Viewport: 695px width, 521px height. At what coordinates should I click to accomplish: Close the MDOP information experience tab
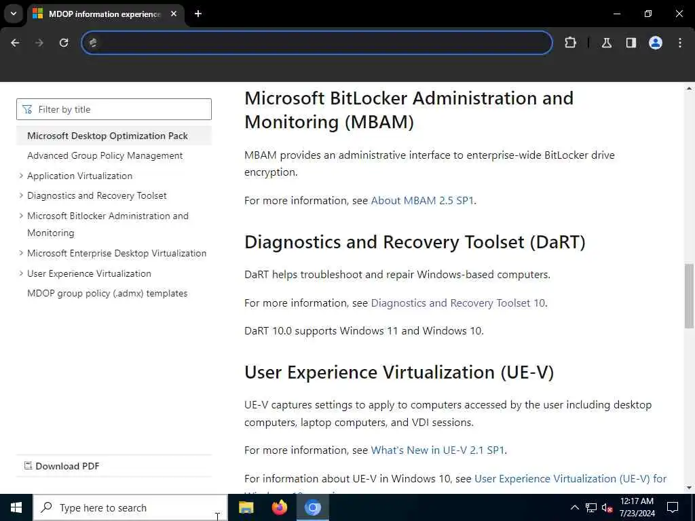174,14
